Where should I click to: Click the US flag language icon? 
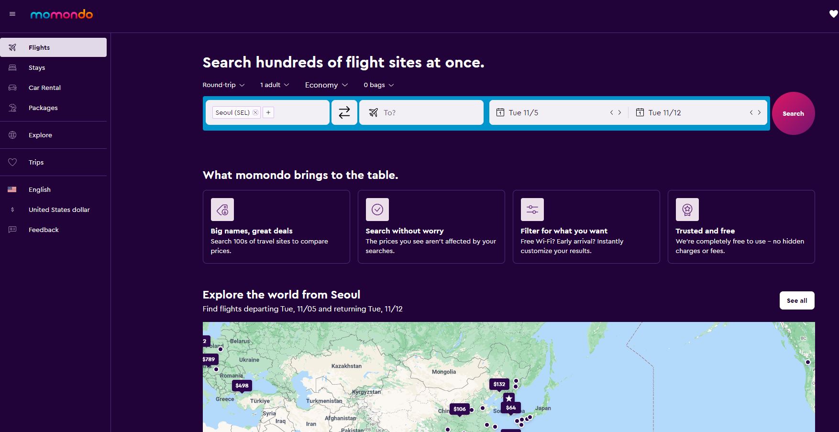tap(12, 189)
